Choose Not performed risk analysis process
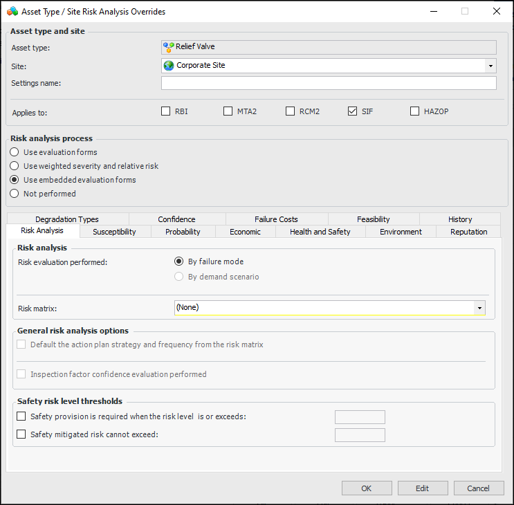Screen dimensions: 514x505 (x=15, y=194)
